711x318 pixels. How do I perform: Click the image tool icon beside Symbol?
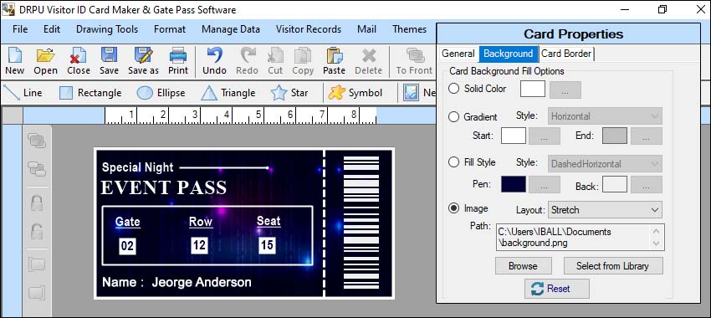(411, 93)
